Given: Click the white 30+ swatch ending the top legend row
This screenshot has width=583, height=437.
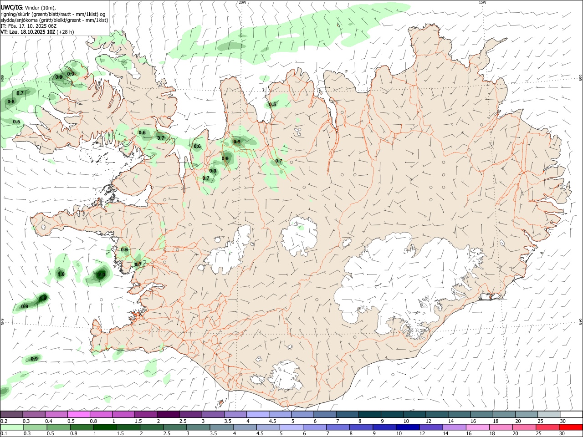Looking at the screenshot, I should tap(571, 414).
